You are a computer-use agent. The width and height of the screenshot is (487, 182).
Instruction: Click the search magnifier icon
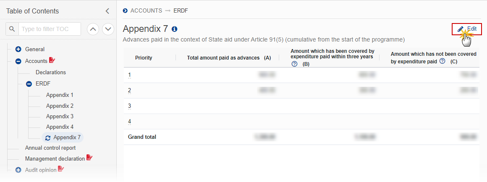tap(12, 29)
